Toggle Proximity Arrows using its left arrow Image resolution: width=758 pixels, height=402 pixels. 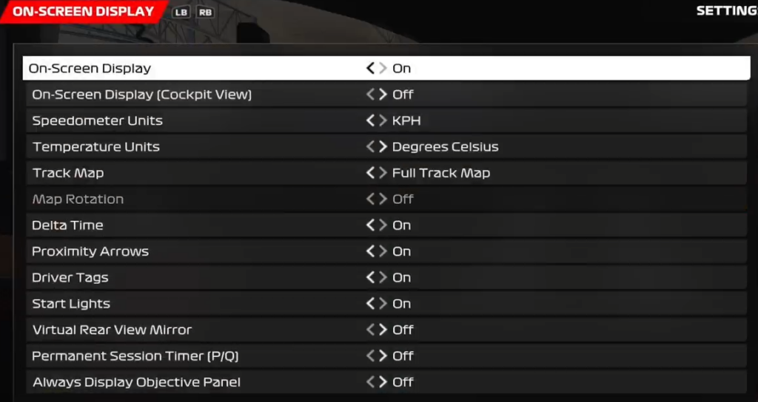click(x=370, y=251)
